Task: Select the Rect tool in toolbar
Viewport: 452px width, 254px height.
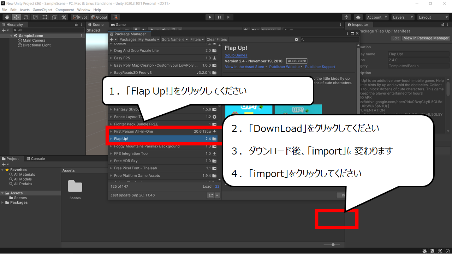Action: (45, 17)
